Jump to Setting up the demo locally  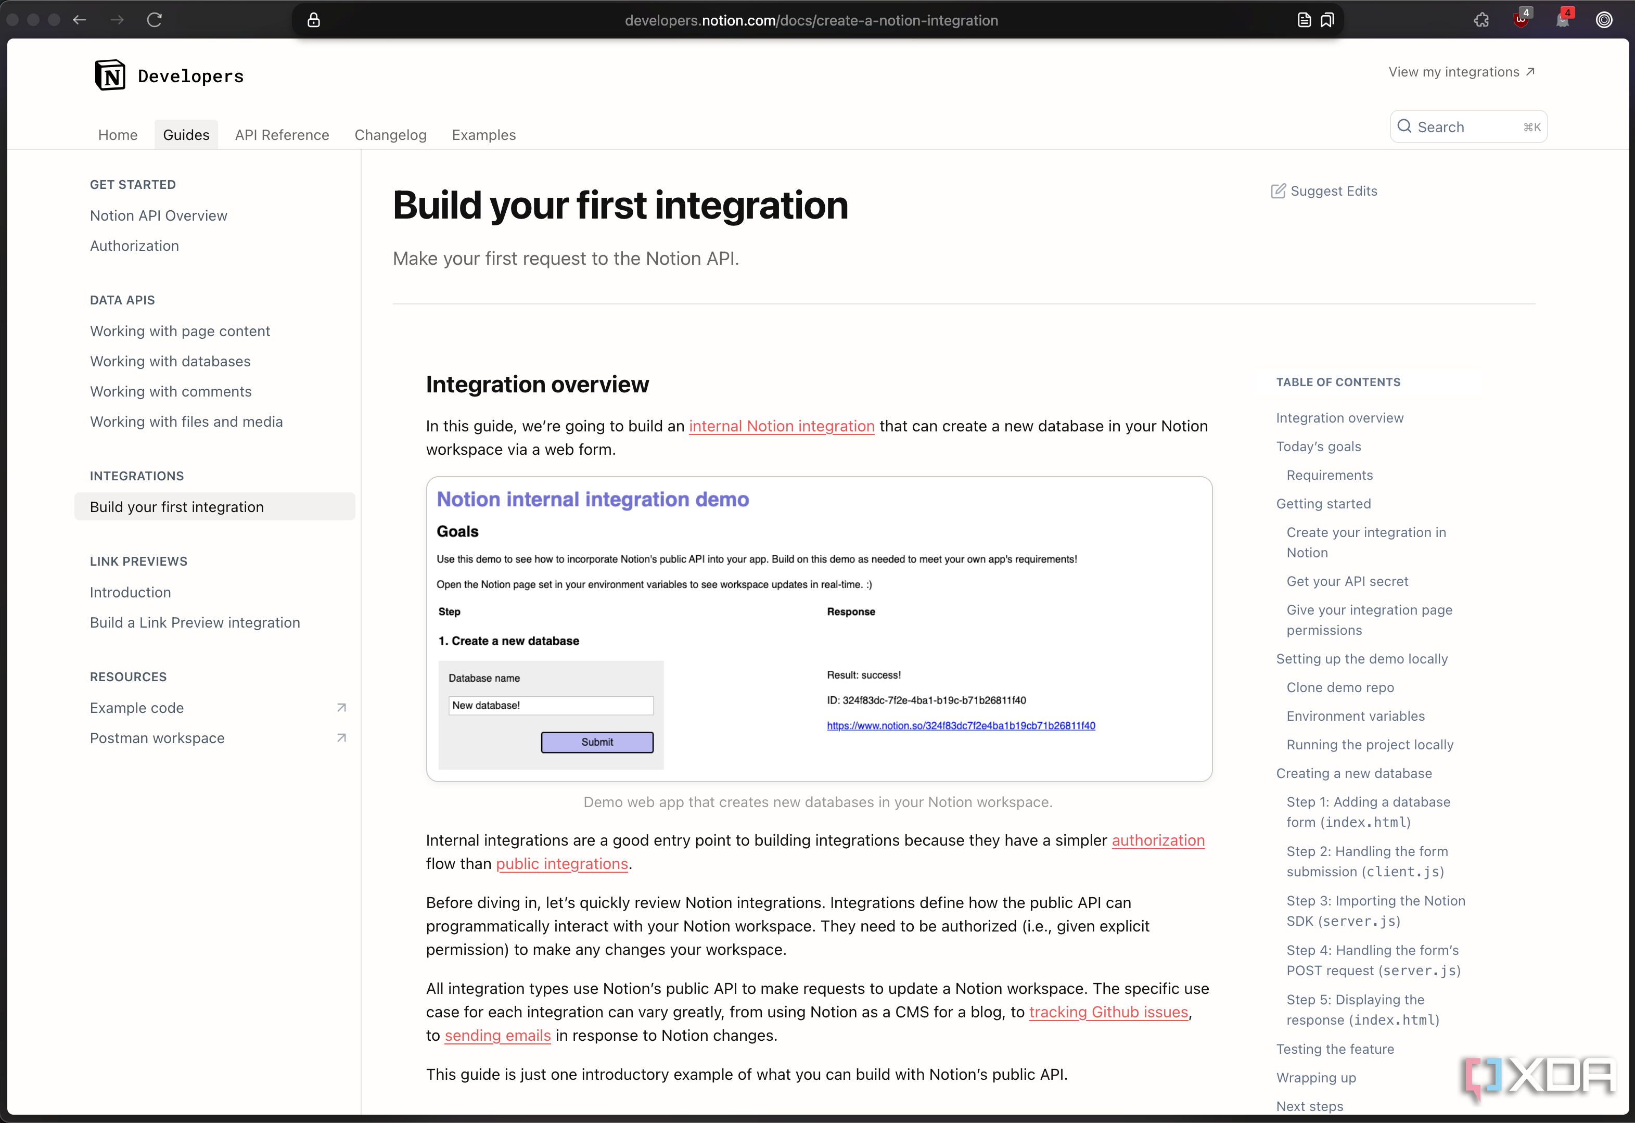tap(1362, 659)
